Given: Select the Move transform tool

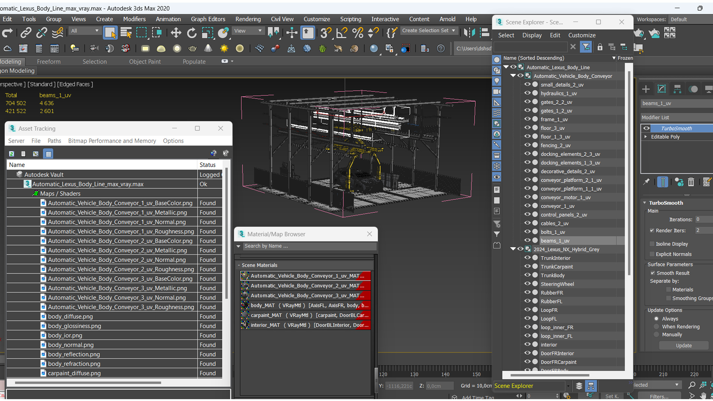Looking at the screenshot, I should (176, 33).
